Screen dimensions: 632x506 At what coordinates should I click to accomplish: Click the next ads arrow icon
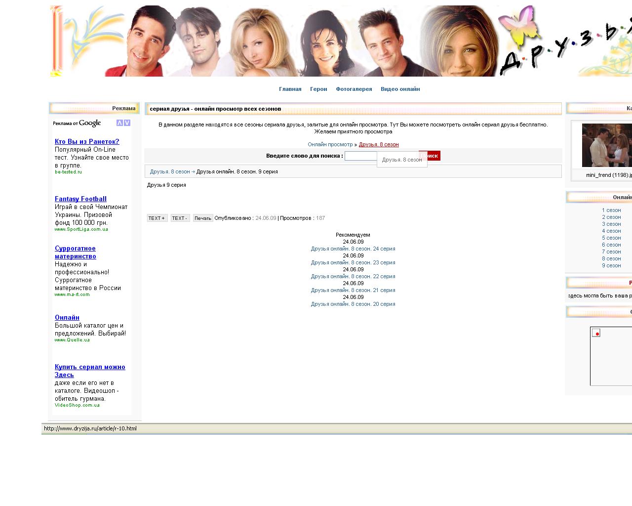(x=127, y=123)
